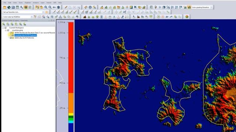Click the favorites star icon
The height and width of the screenshot is (132, 236).
46,12
